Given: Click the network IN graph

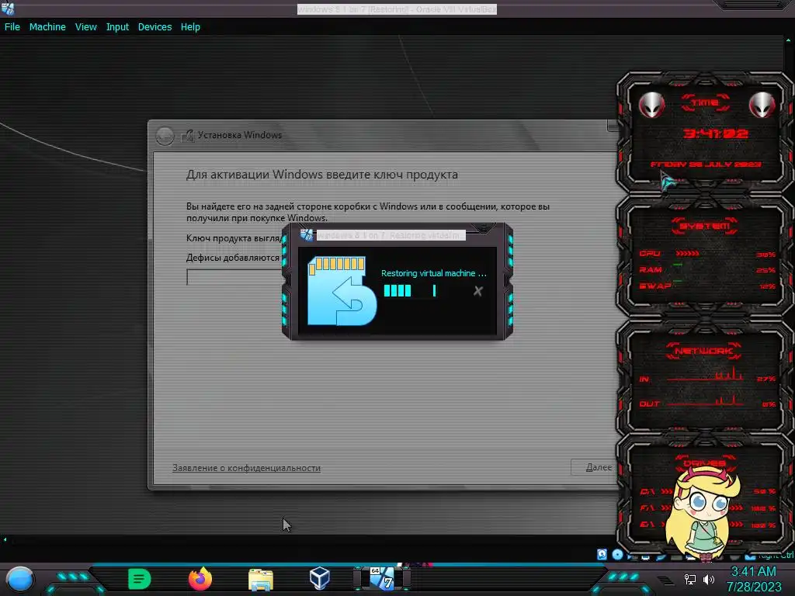Looking at the screenshot, I should pos(705,376).
